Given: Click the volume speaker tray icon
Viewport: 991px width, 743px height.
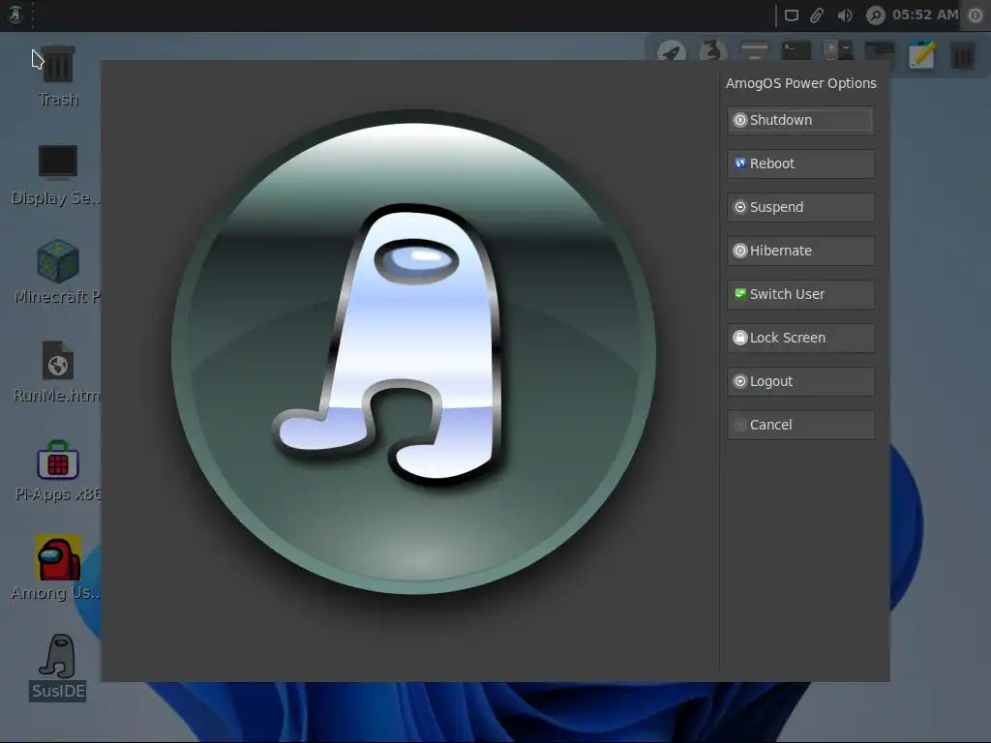Looking at the screenshot, I should [x=845, y=15].
